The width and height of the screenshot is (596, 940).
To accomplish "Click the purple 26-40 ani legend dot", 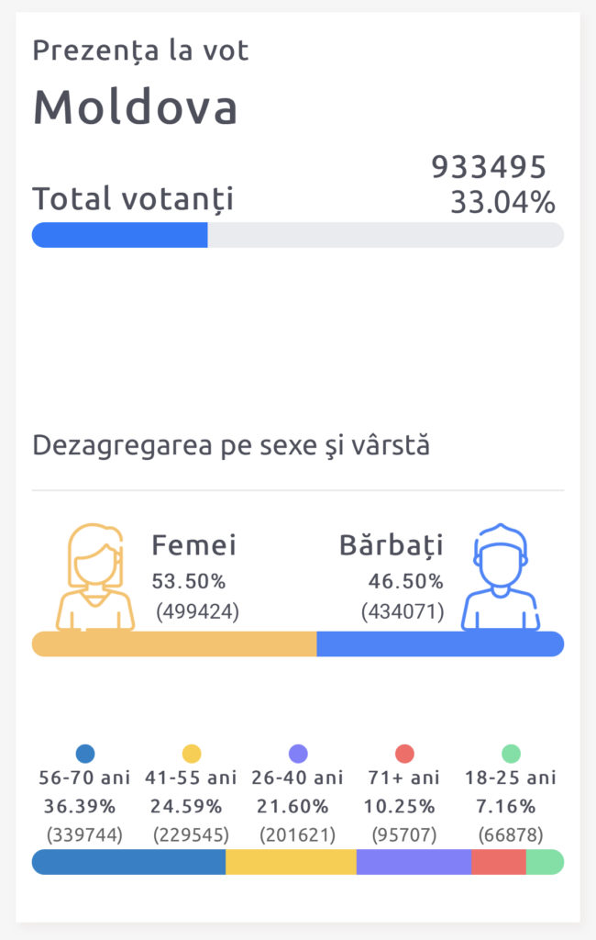I will coord(298,755).
